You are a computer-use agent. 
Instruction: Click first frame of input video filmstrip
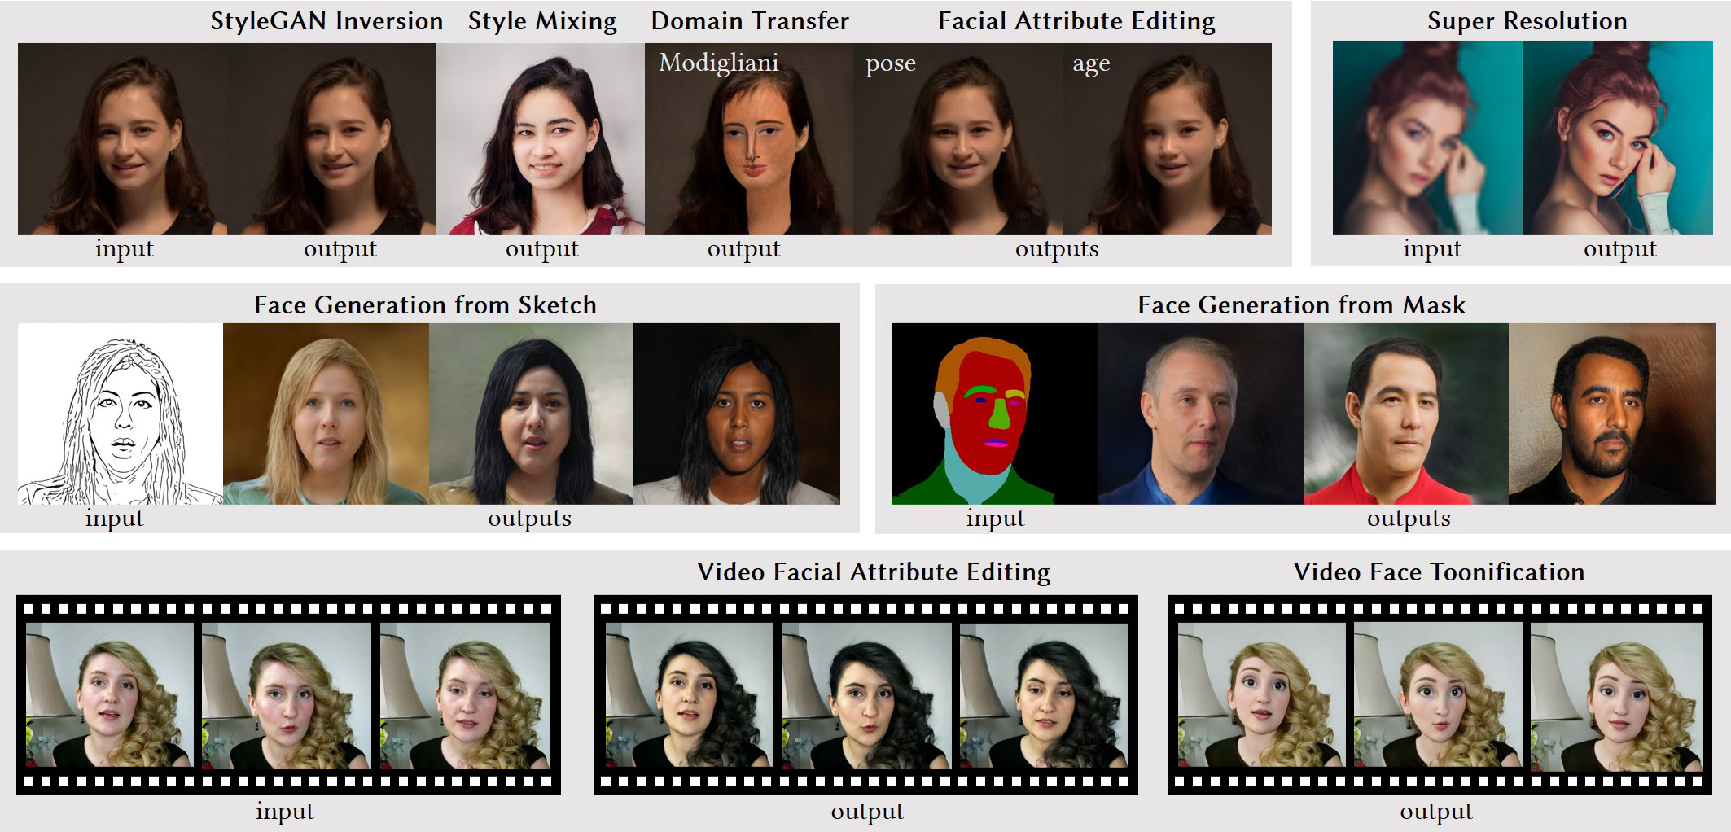[110, 695]
